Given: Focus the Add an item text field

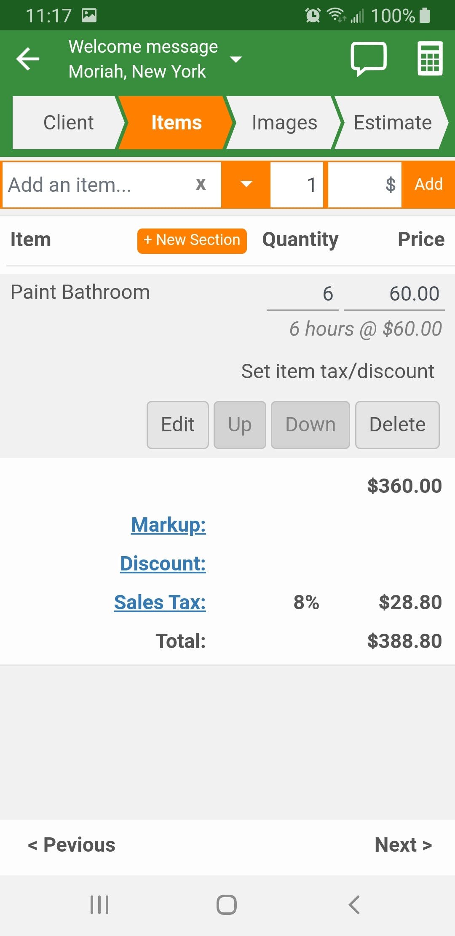Looking at the screenshot, I should (x=97, y=184).
